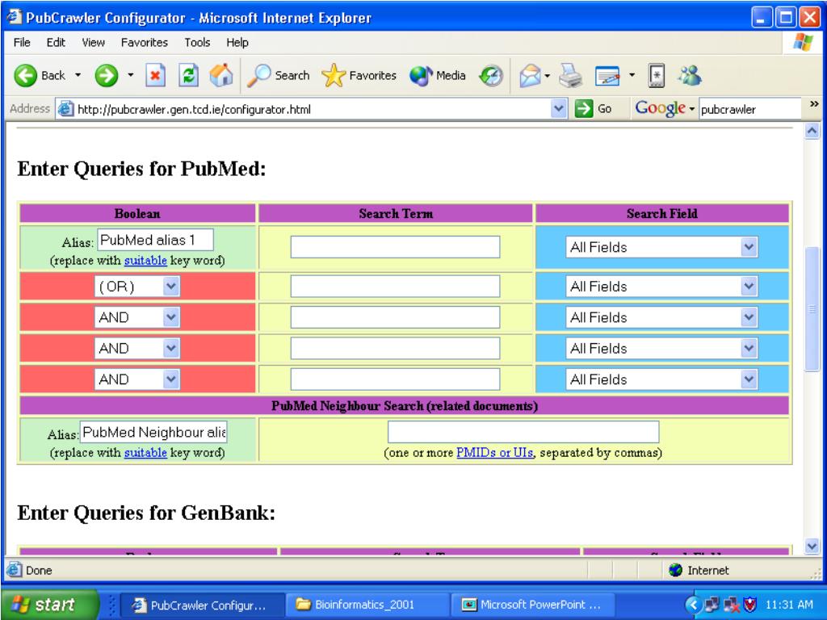Viewport: 827px width, 620px height.
Task: Refresh the page with green arrows icon
Action: coord(188,75)
